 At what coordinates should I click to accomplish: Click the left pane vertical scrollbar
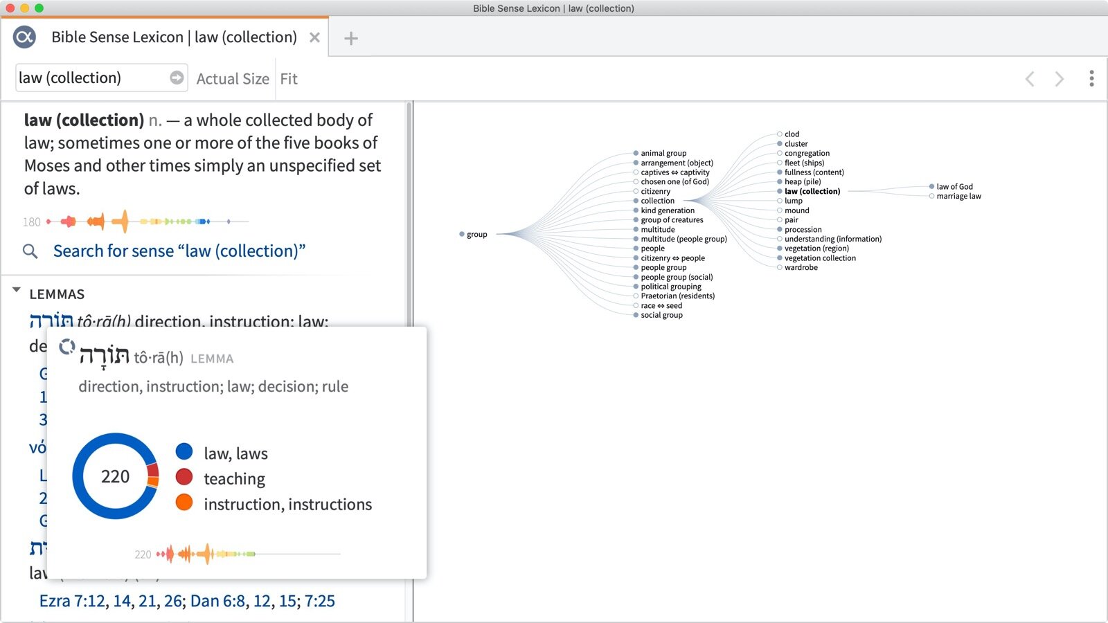point(409,215)
